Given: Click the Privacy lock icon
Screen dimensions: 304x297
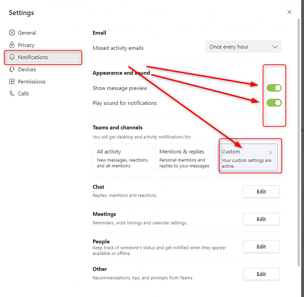Looking at the screenshot, I should click(x=12, y=45).
